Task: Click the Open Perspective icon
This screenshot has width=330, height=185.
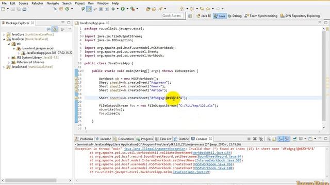Action: coord(190,16)
